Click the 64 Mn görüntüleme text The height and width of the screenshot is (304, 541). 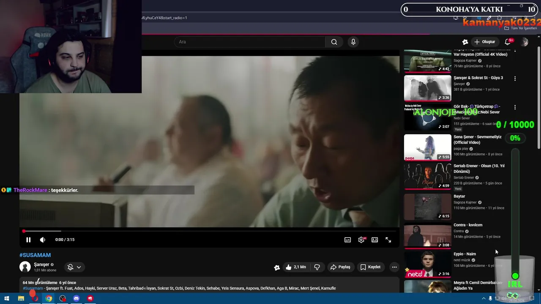point(40,282)
